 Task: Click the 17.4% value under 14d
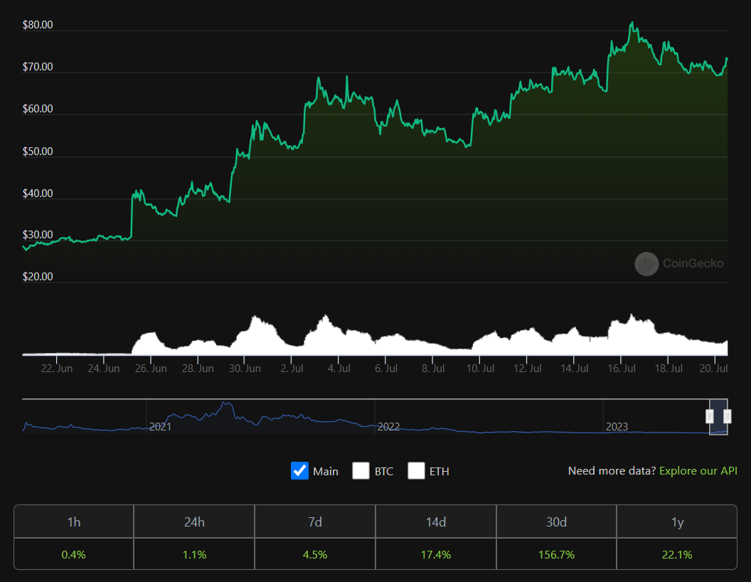pyautogui.click(x=436, y=555)
